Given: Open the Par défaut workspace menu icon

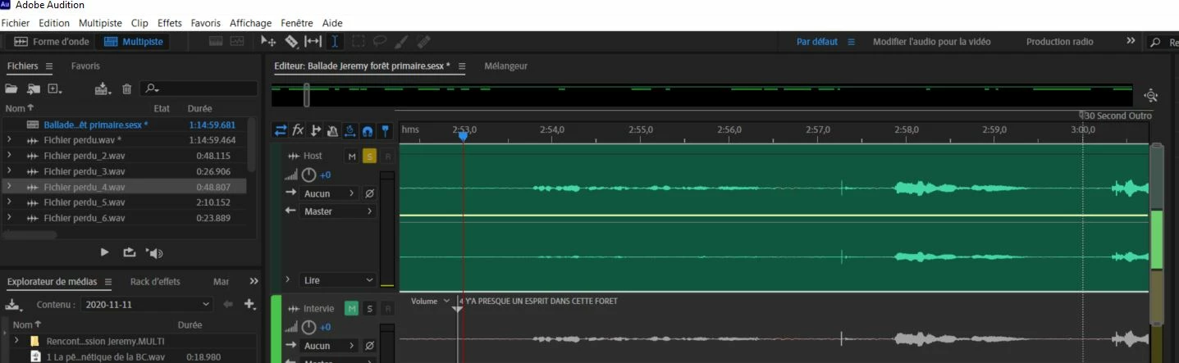Looking at the screenshot, I should point(851,42).
